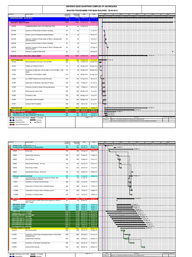Click the 'Block work' activity name
The width and height of the screenshot is (192, 257).
point(29,151)
